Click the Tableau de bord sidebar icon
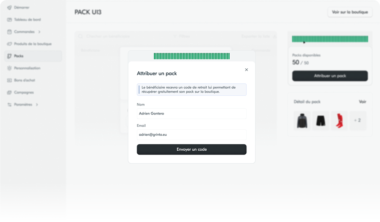Viewport: 380px width, 222px height. point(9,20)
